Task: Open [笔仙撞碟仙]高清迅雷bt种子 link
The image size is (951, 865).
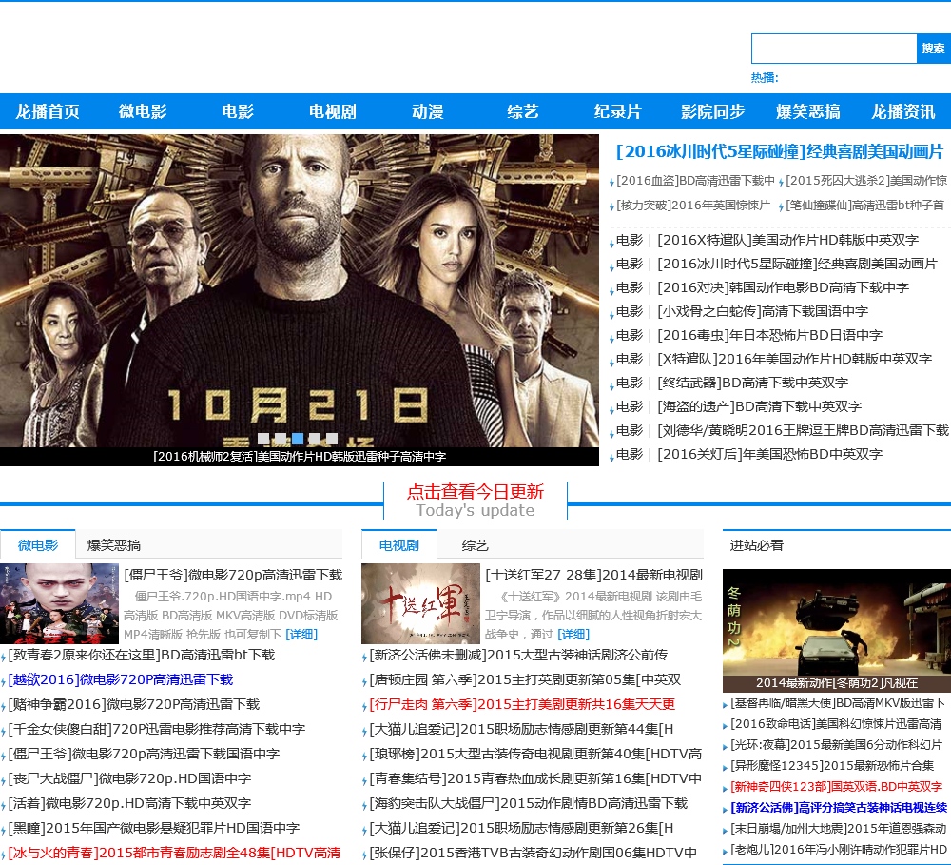Action: coord(864,206)
